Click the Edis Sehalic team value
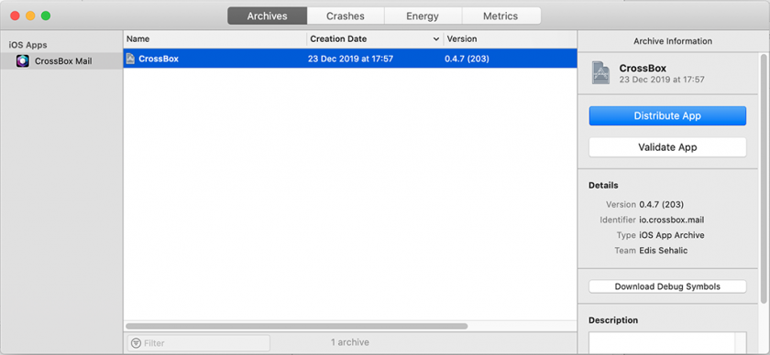770x355 pixels. [664, 251]
